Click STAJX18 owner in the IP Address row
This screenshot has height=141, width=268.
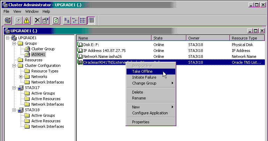pyautogui.click(x=196, y=51)
